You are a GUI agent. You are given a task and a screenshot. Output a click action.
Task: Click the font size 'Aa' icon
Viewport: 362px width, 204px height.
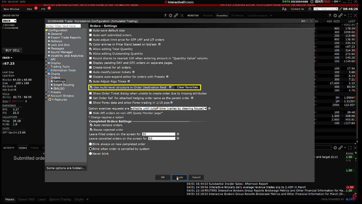(284, 9)
